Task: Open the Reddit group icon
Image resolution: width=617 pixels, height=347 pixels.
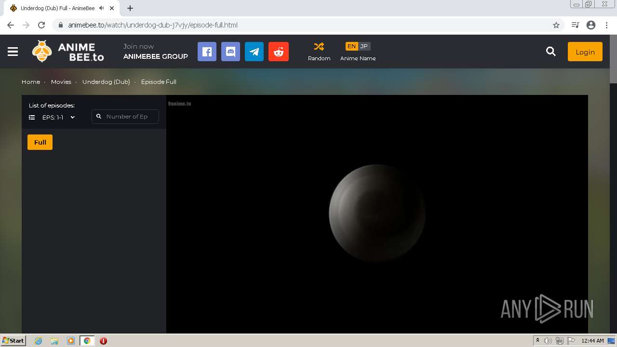Action: (x=279, y=52)
